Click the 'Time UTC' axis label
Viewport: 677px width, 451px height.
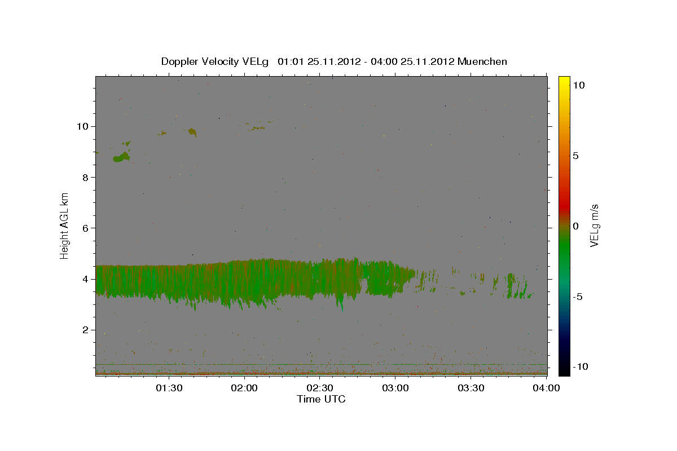point(321,399)
